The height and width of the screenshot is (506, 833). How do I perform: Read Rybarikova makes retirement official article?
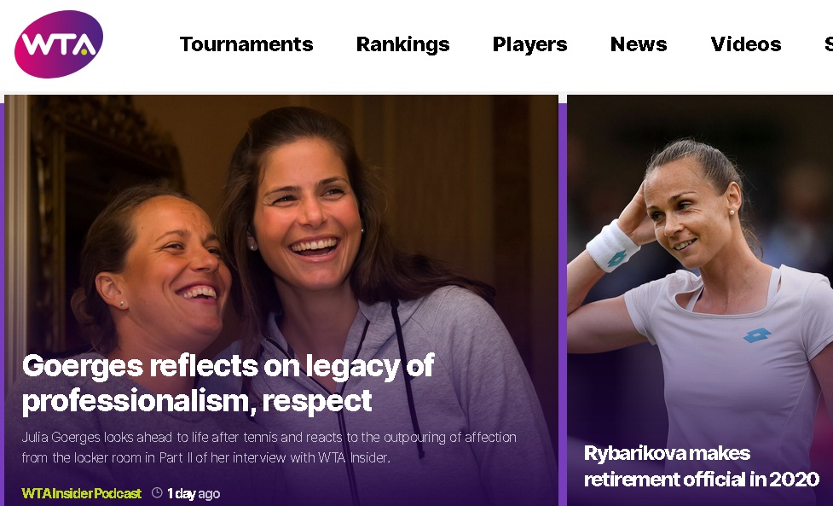click(x=701, y=466)
